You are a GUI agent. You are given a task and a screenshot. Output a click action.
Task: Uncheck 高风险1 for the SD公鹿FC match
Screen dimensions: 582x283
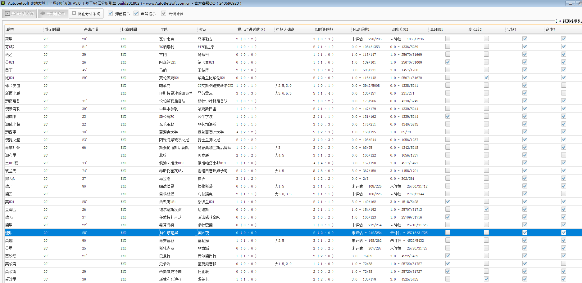[x=448, y=116]
